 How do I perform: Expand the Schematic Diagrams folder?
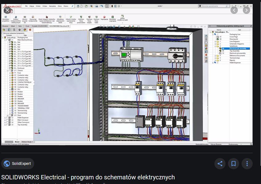(215, 44)
